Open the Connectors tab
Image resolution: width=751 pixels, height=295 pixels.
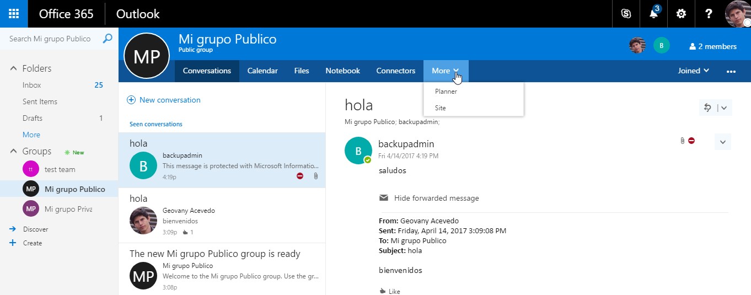396,71
